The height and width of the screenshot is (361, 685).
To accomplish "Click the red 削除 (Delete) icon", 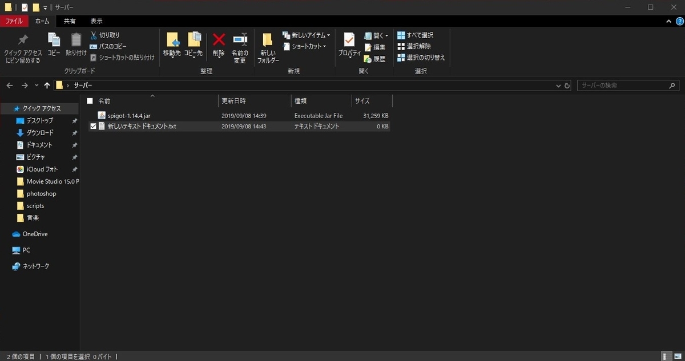I will pyautogui.click(x=219, y=40).
